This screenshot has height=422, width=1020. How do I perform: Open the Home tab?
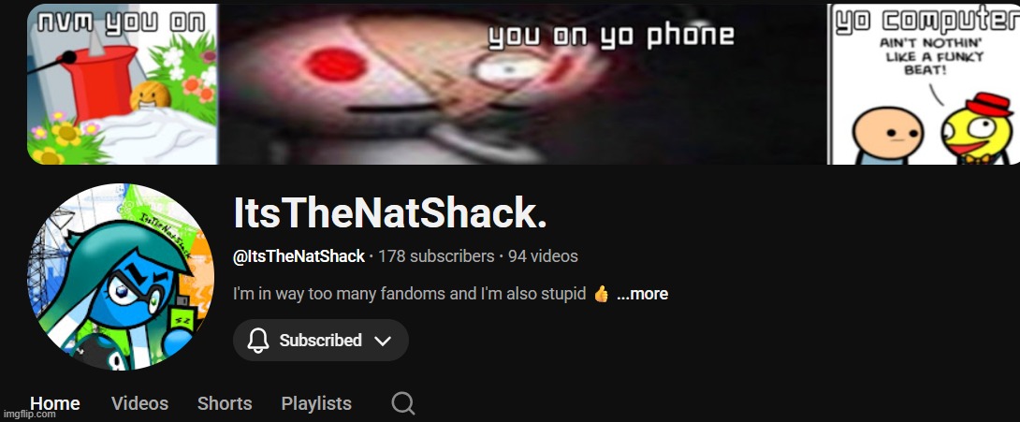[x=55, y=403]
